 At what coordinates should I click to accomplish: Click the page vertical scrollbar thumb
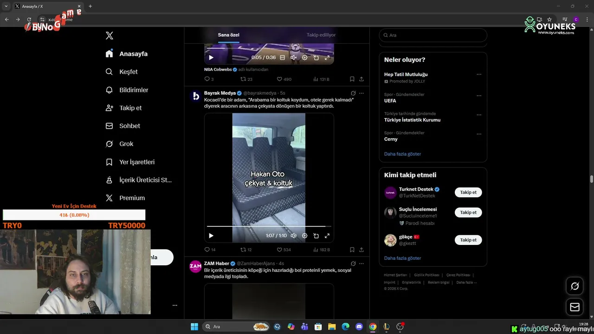click(x=592, y=179)
